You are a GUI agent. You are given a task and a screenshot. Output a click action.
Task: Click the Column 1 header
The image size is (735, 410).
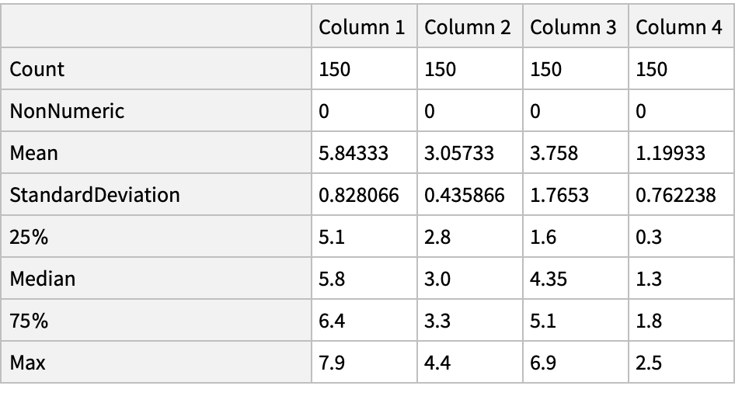point(362,28)
